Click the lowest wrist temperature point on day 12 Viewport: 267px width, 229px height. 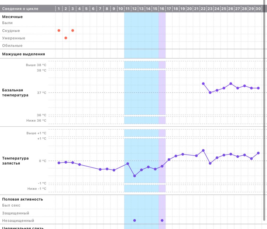coord(135,176)
